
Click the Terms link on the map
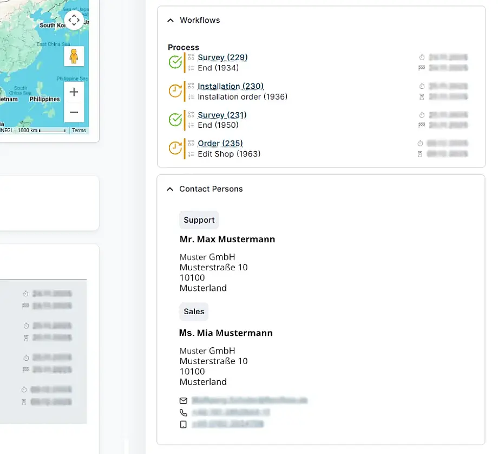coord(78,130)
